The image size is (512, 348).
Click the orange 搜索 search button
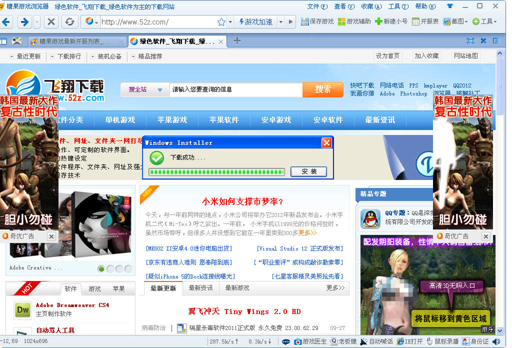point(322,89)
